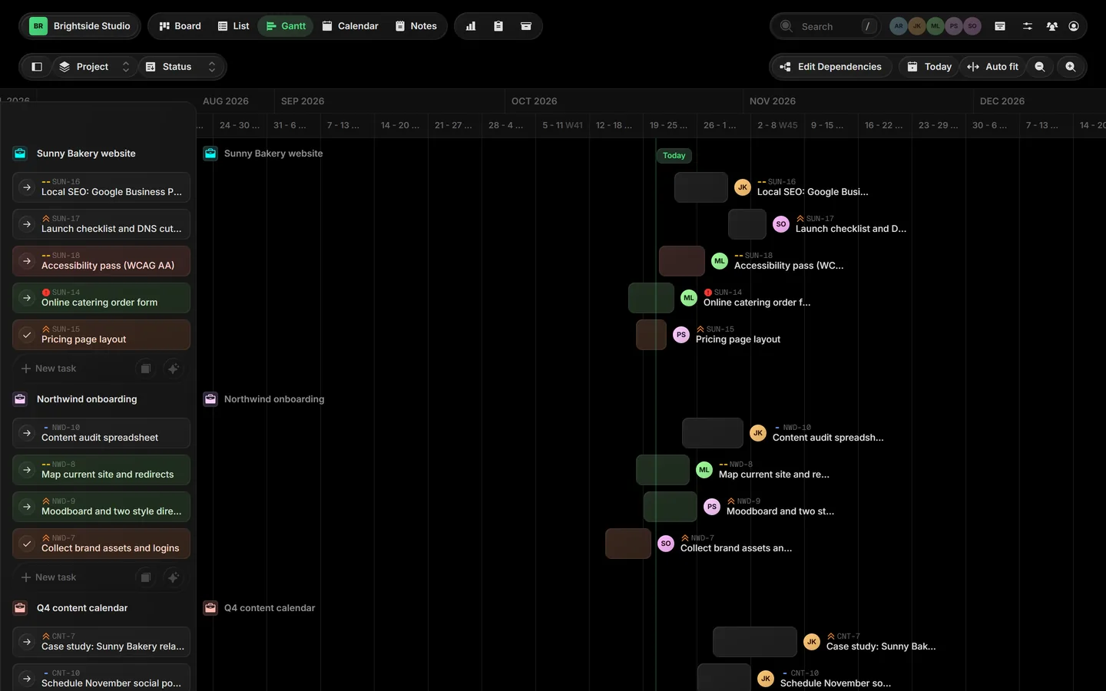Screen dimensions: 1106x691
Task: Click the Today marker on the timeline
Action: [674, 156]
